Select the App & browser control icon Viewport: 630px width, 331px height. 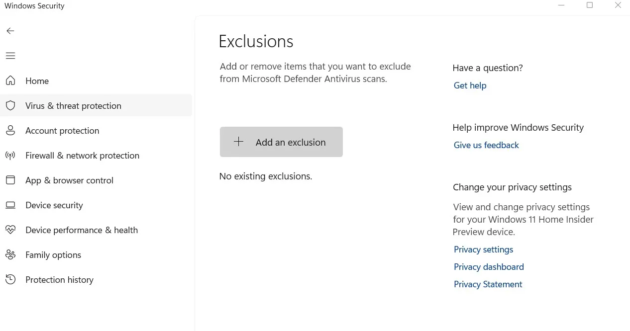(x=10, y=180)
